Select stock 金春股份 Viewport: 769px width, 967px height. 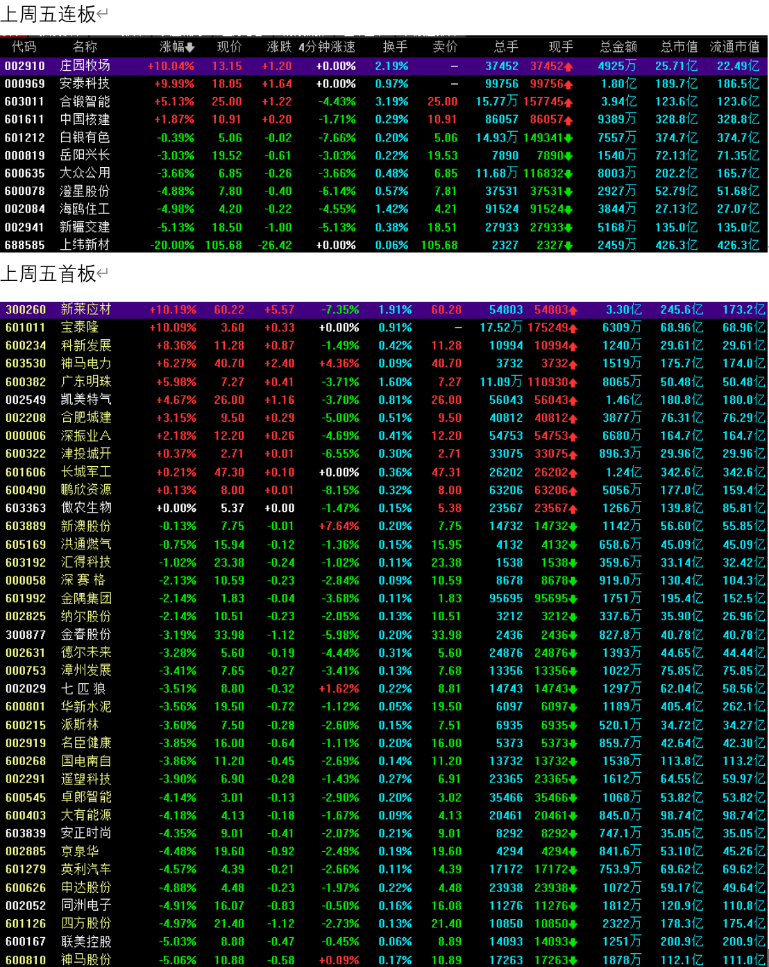pyautogui.click(x=86, y=635)
